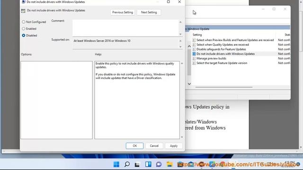
Task: Open taskbar Search
Action: click(127, 164)
